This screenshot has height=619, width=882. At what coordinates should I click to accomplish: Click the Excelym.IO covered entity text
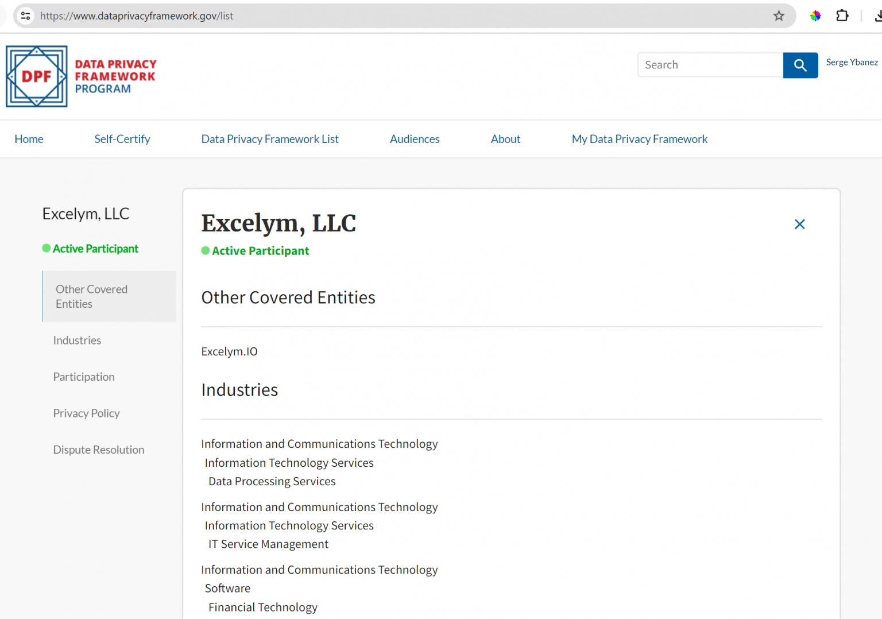[229, 351]
